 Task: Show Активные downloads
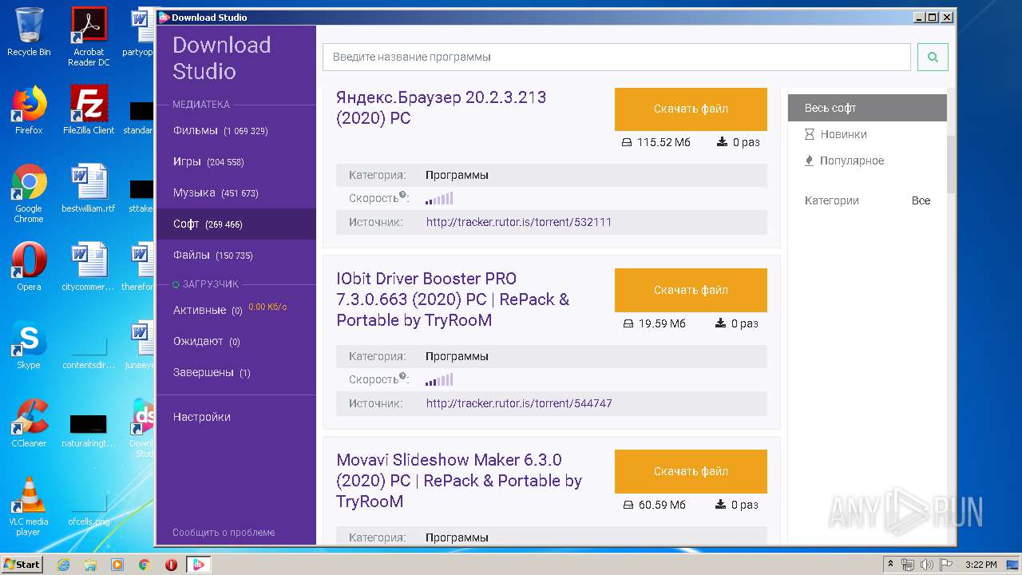[x=236, y=310]
